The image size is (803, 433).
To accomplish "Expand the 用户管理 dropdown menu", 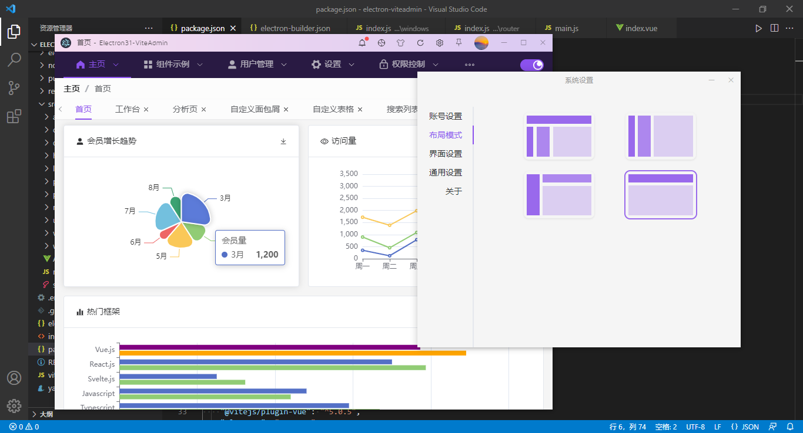I will click(x=257, y=65).
